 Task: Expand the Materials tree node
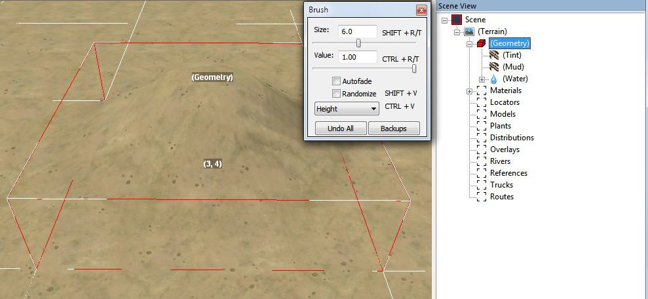(470, 91)
